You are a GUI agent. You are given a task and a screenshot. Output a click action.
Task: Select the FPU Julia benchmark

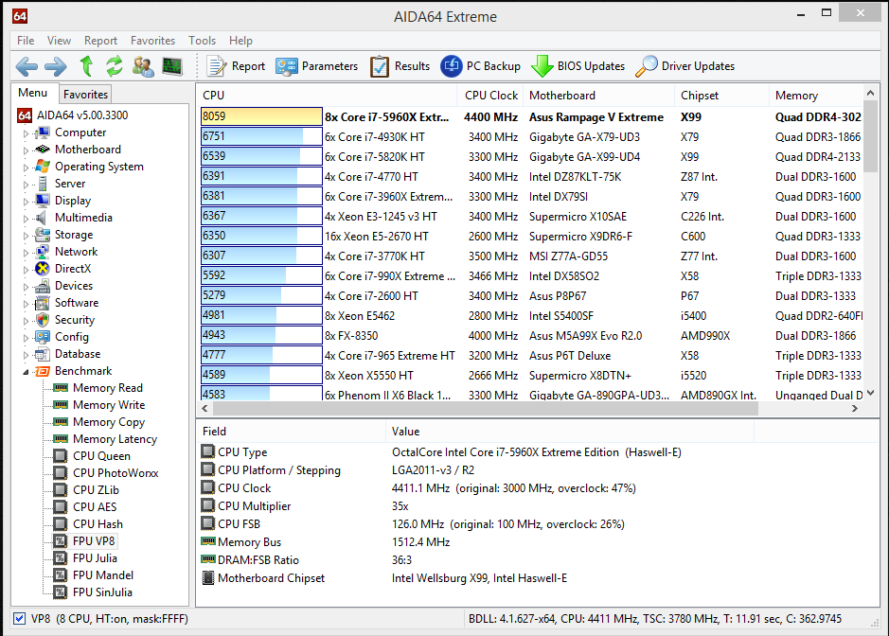click(x=95, y=558)
